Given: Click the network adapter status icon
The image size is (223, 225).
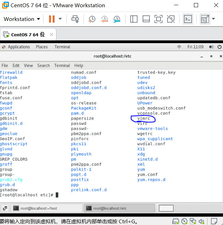Looking at the screenshot, I should (x=193, y=222).
